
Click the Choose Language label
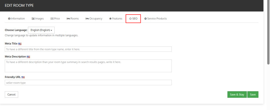click(x=16, y=30)
